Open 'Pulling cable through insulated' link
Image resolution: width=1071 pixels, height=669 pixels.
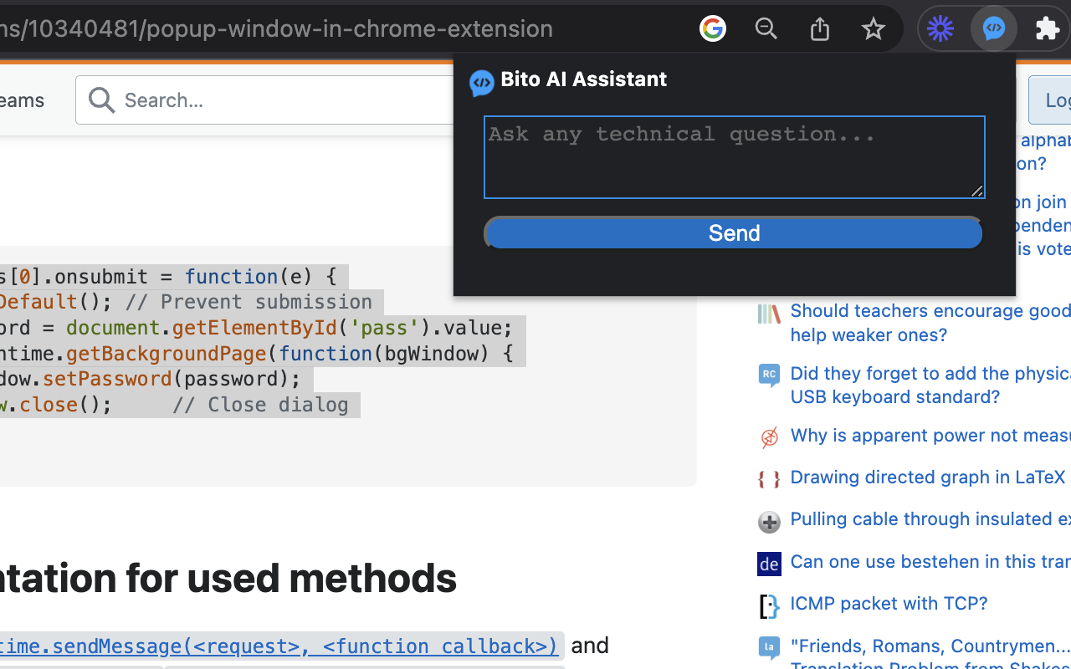pos(930,518)
